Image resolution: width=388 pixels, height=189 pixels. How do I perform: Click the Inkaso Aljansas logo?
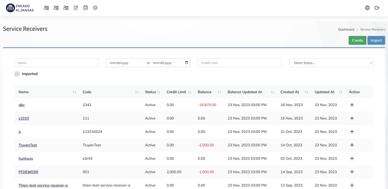pyautogui.click(x=20, y=8)
